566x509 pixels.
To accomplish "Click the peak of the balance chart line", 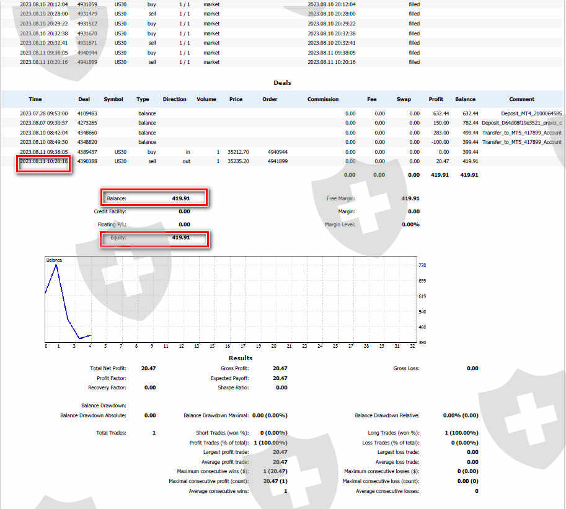I will click(x=56, y=265).
